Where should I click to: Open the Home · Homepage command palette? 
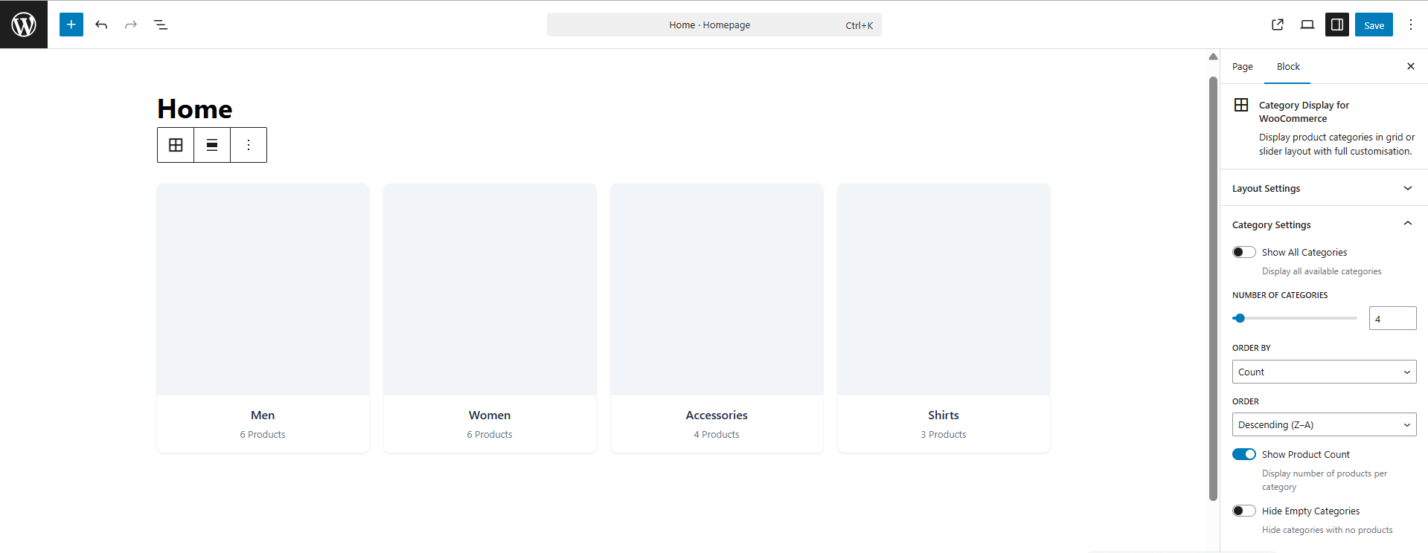coord(714,25)
